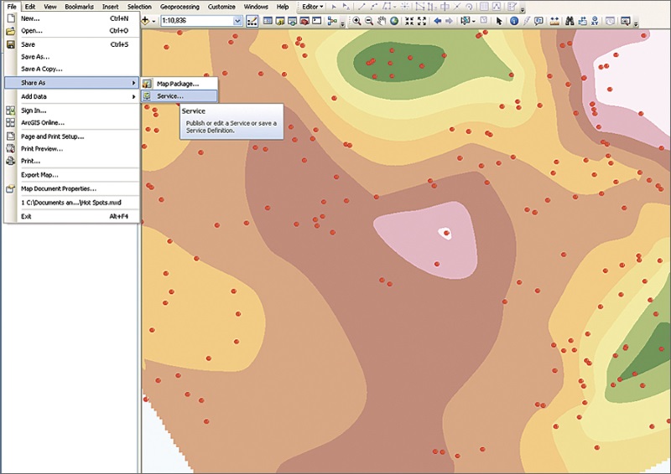Screen dimensions: 671x474
Task: Click the red point inside pink contour
Action: 447,233
